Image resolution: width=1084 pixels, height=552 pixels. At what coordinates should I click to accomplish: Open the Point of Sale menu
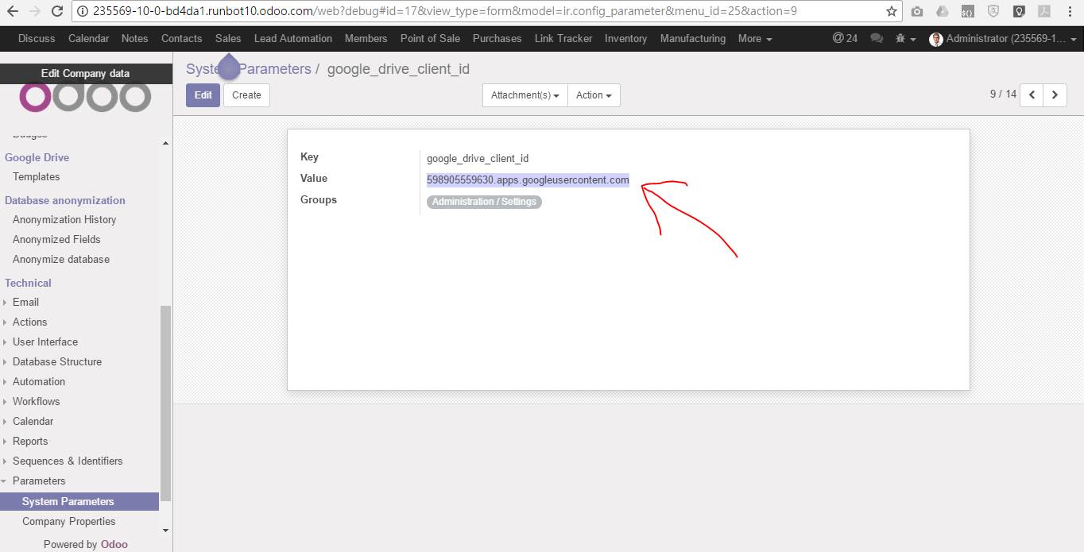pyautogui.click(x=430, y=38)
